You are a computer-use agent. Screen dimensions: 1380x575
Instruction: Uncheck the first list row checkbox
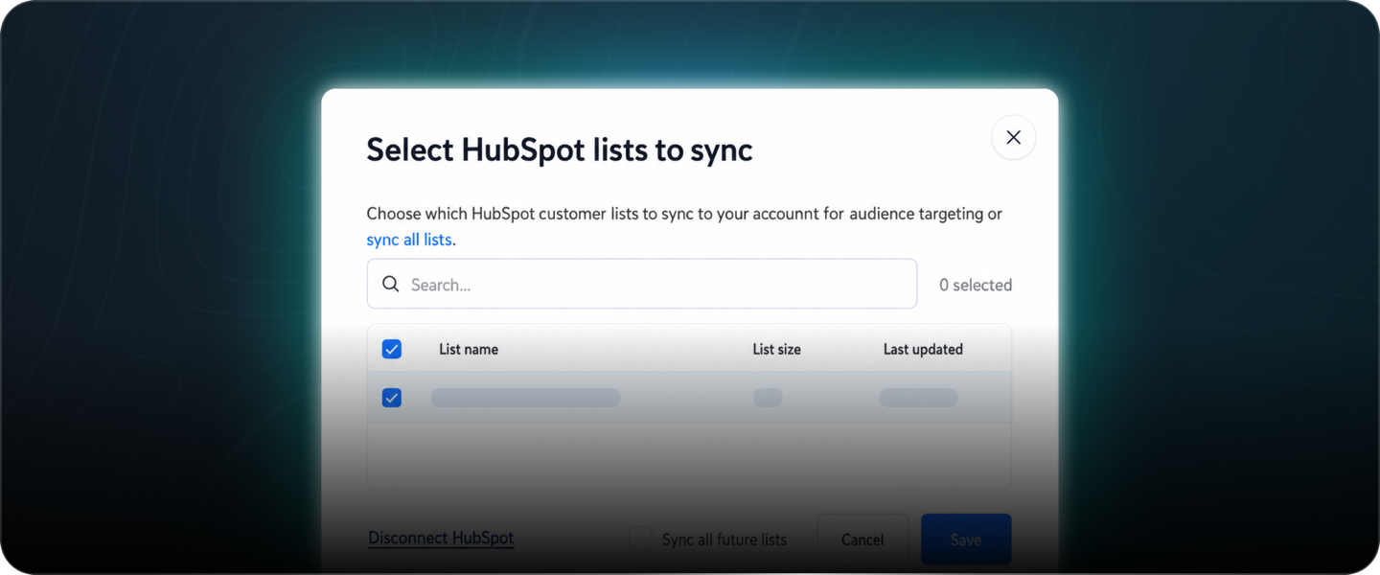click(x=392, y=398)
